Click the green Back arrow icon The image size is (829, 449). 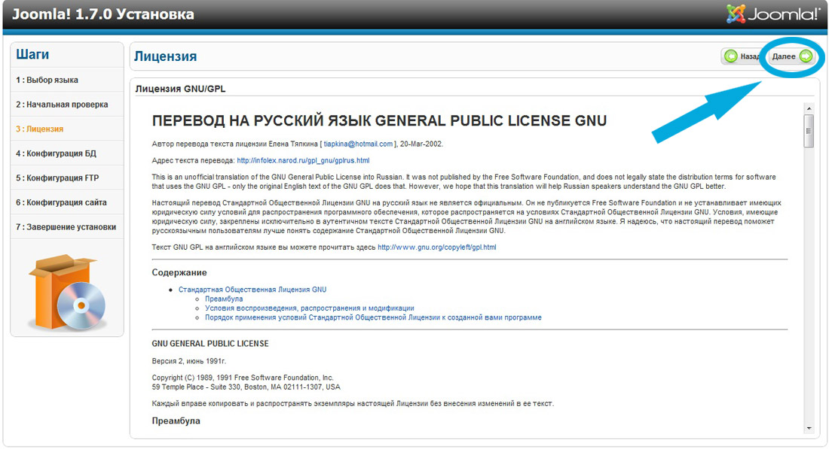coord(730,56)
